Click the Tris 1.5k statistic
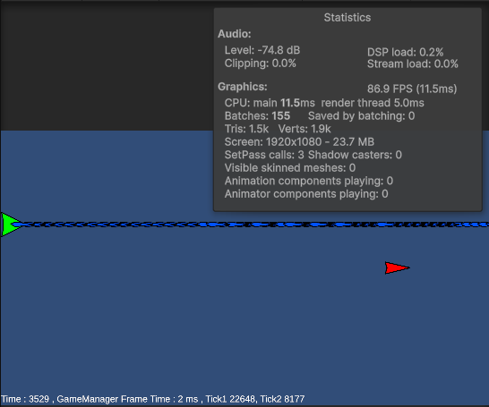Screen dimensions: 489x407 [x=246, y=129]
